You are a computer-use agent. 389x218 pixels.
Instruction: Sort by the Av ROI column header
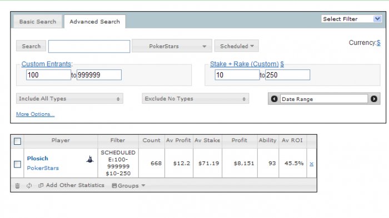(x=292, y=140)
